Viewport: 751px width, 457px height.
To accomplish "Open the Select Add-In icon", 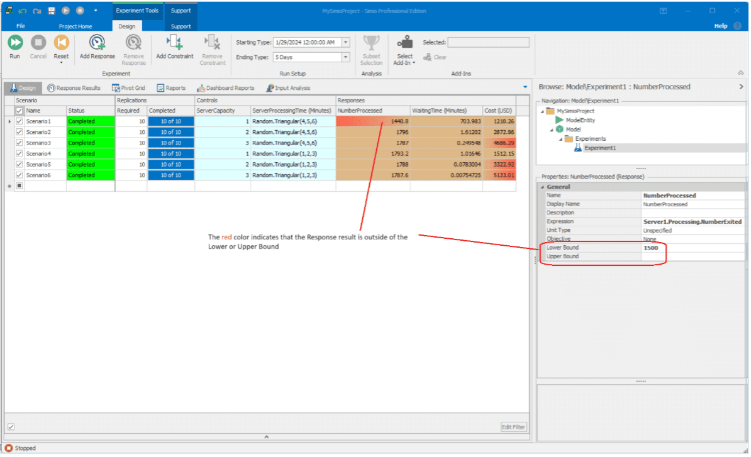I will coord(405,43).
